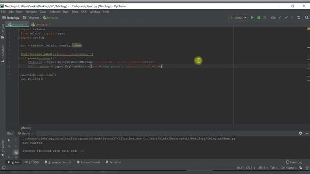Click down-arrow stack trace icon in Run panel
310x174 pixels.
point(16,146)
